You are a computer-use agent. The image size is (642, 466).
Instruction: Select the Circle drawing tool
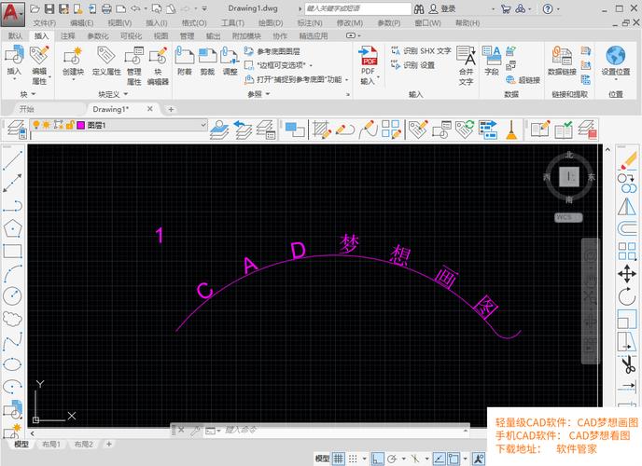pyautogui.click(x=12, y=295)
